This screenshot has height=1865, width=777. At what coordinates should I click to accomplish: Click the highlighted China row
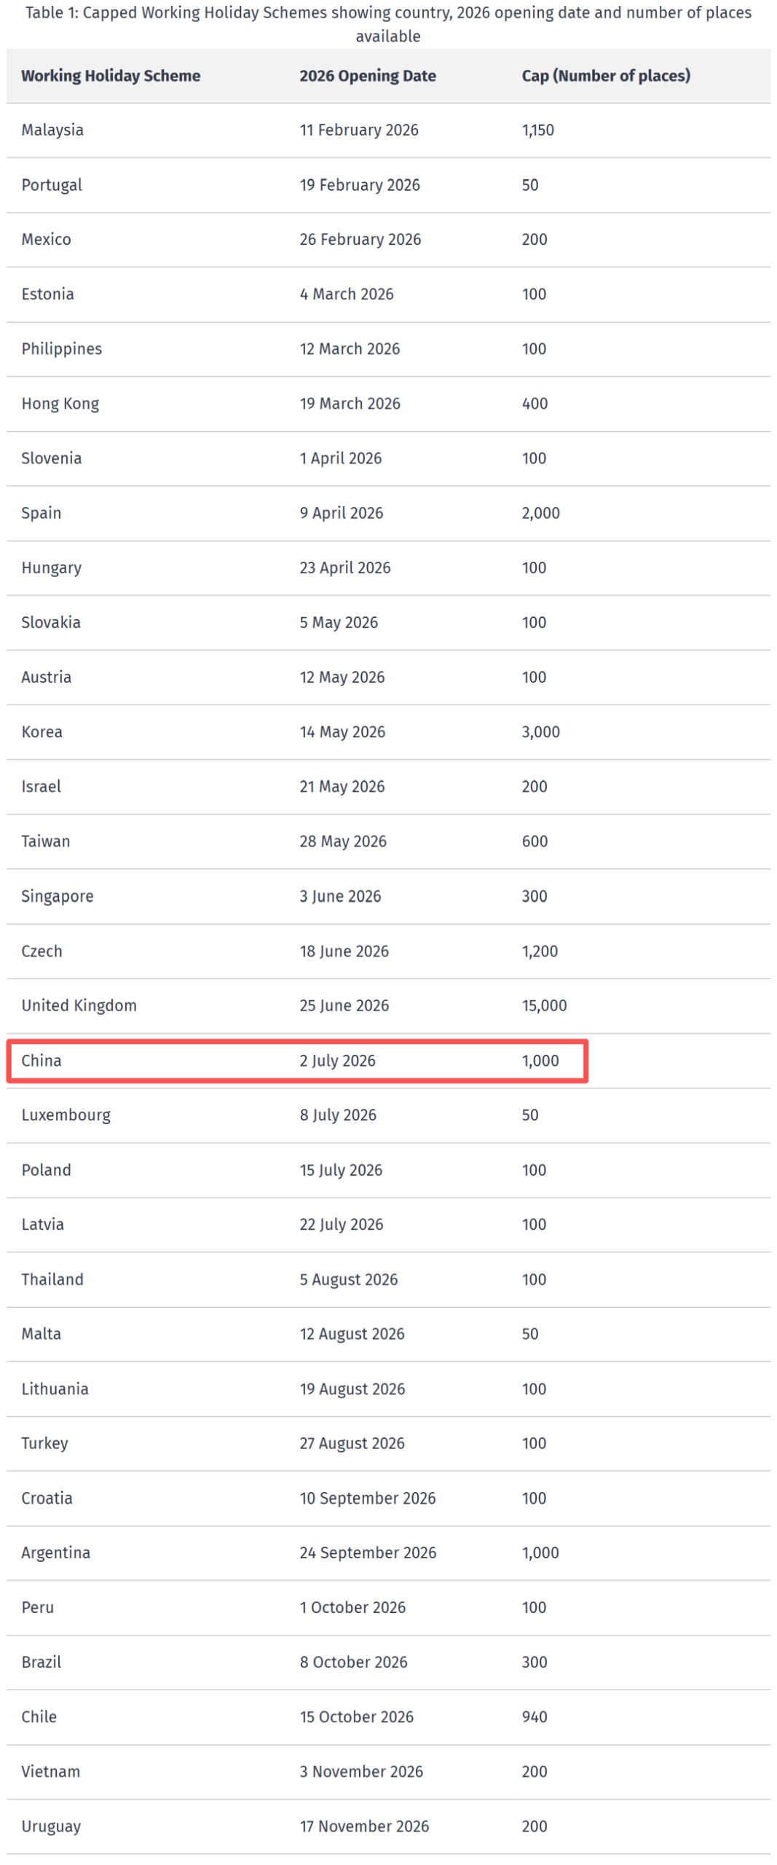coord(296,1060)
